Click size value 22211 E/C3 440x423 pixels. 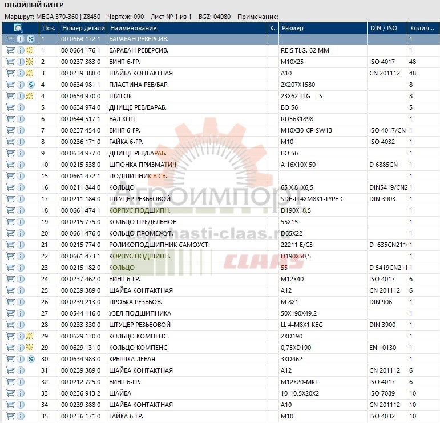tap(297, 245)
